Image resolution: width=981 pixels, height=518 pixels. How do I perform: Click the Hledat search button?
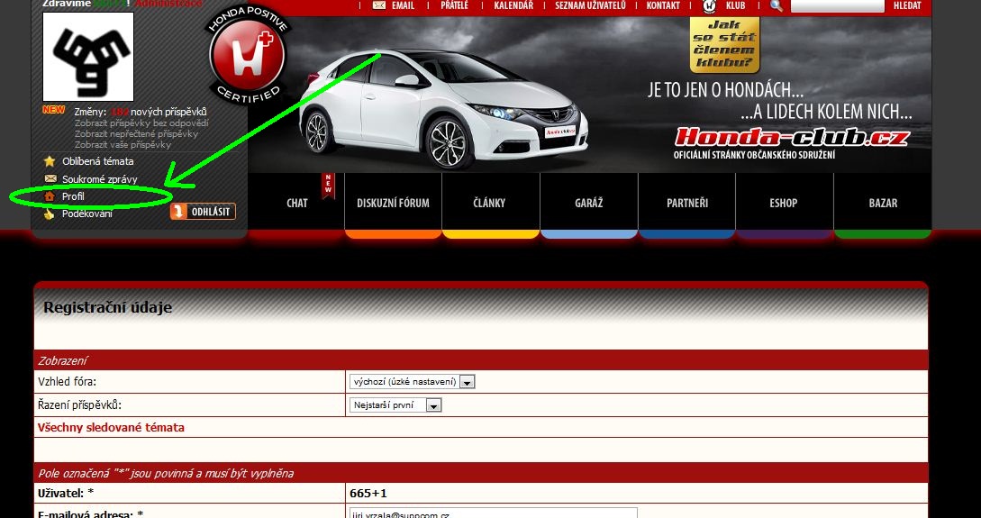coord(906,5)
